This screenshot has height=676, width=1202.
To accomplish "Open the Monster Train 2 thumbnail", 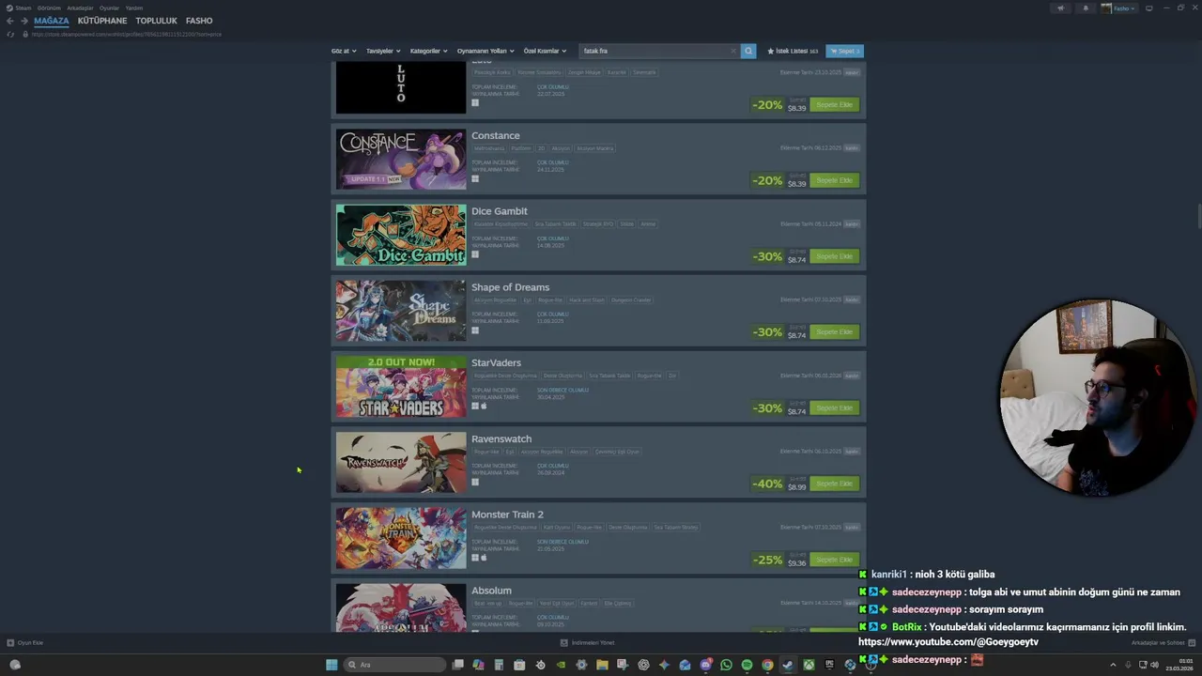I will [x=401, y=538].
